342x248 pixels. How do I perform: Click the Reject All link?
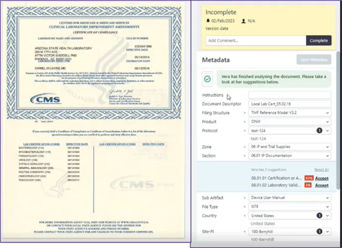322,170
